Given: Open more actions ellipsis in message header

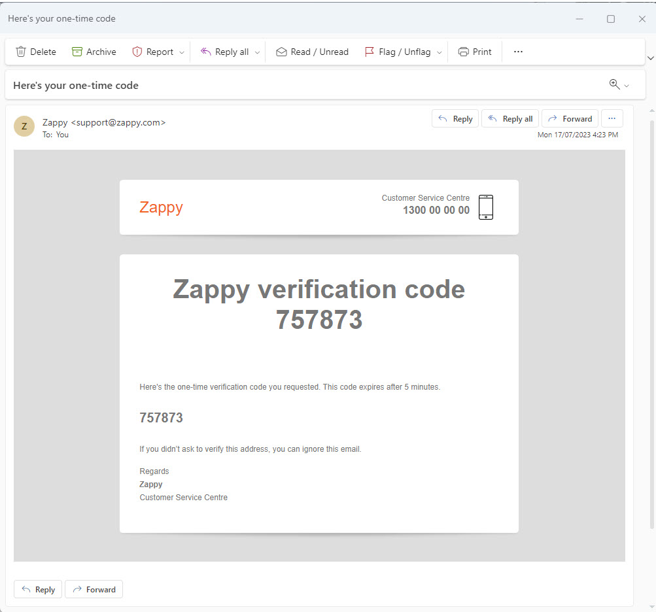Looking at the screenshot, I should click(x=612, y=118).
